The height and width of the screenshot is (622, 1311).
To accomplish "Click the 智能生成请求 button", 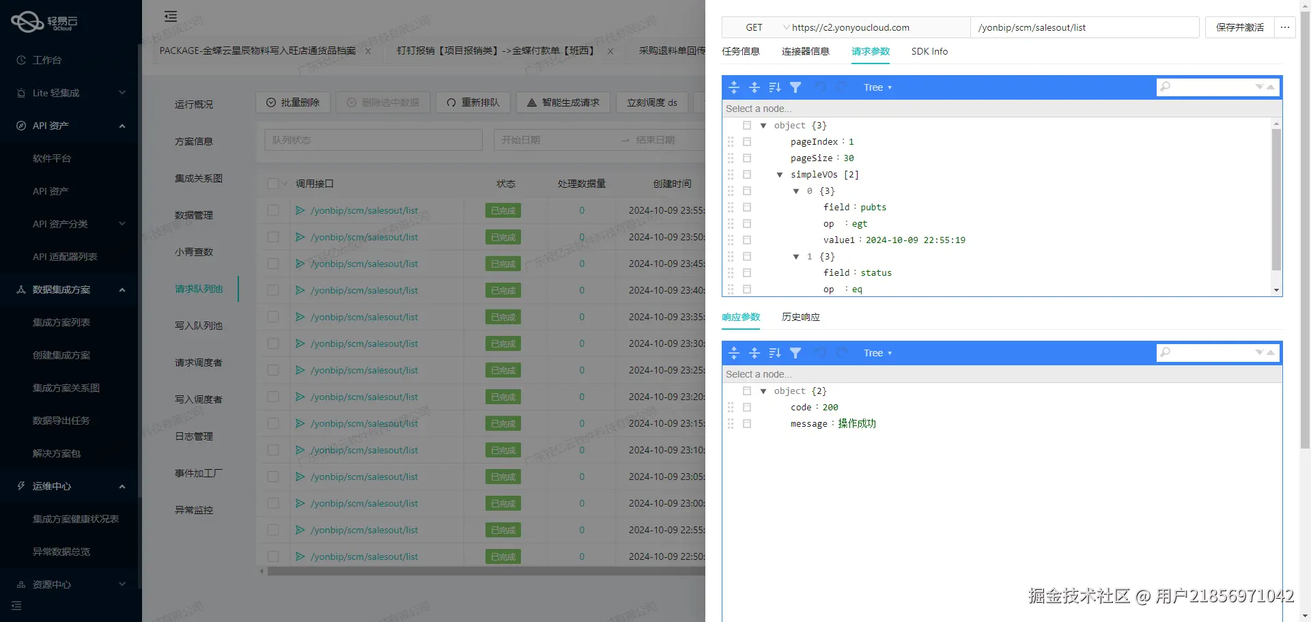I will click(x=563, y=102).
